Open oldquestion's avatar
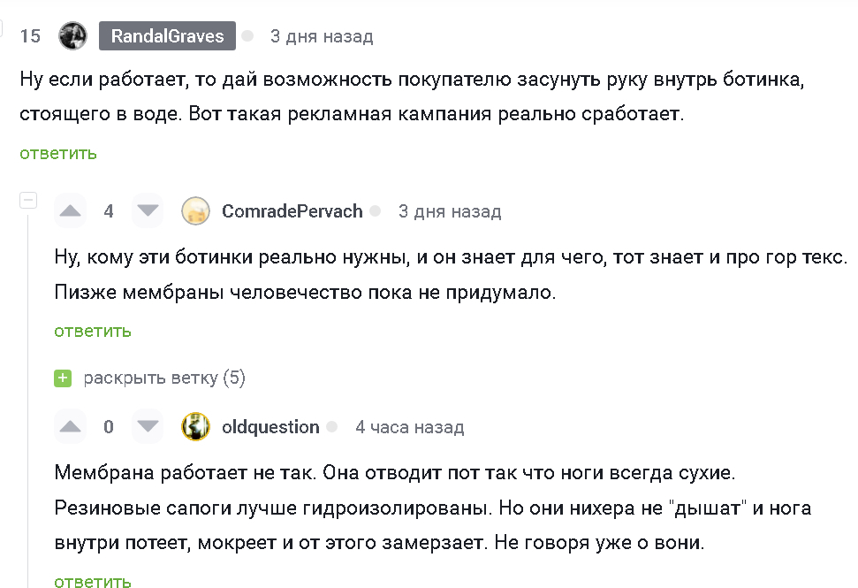The height and width of the screenshot is (588, 858). click(195, 427)
